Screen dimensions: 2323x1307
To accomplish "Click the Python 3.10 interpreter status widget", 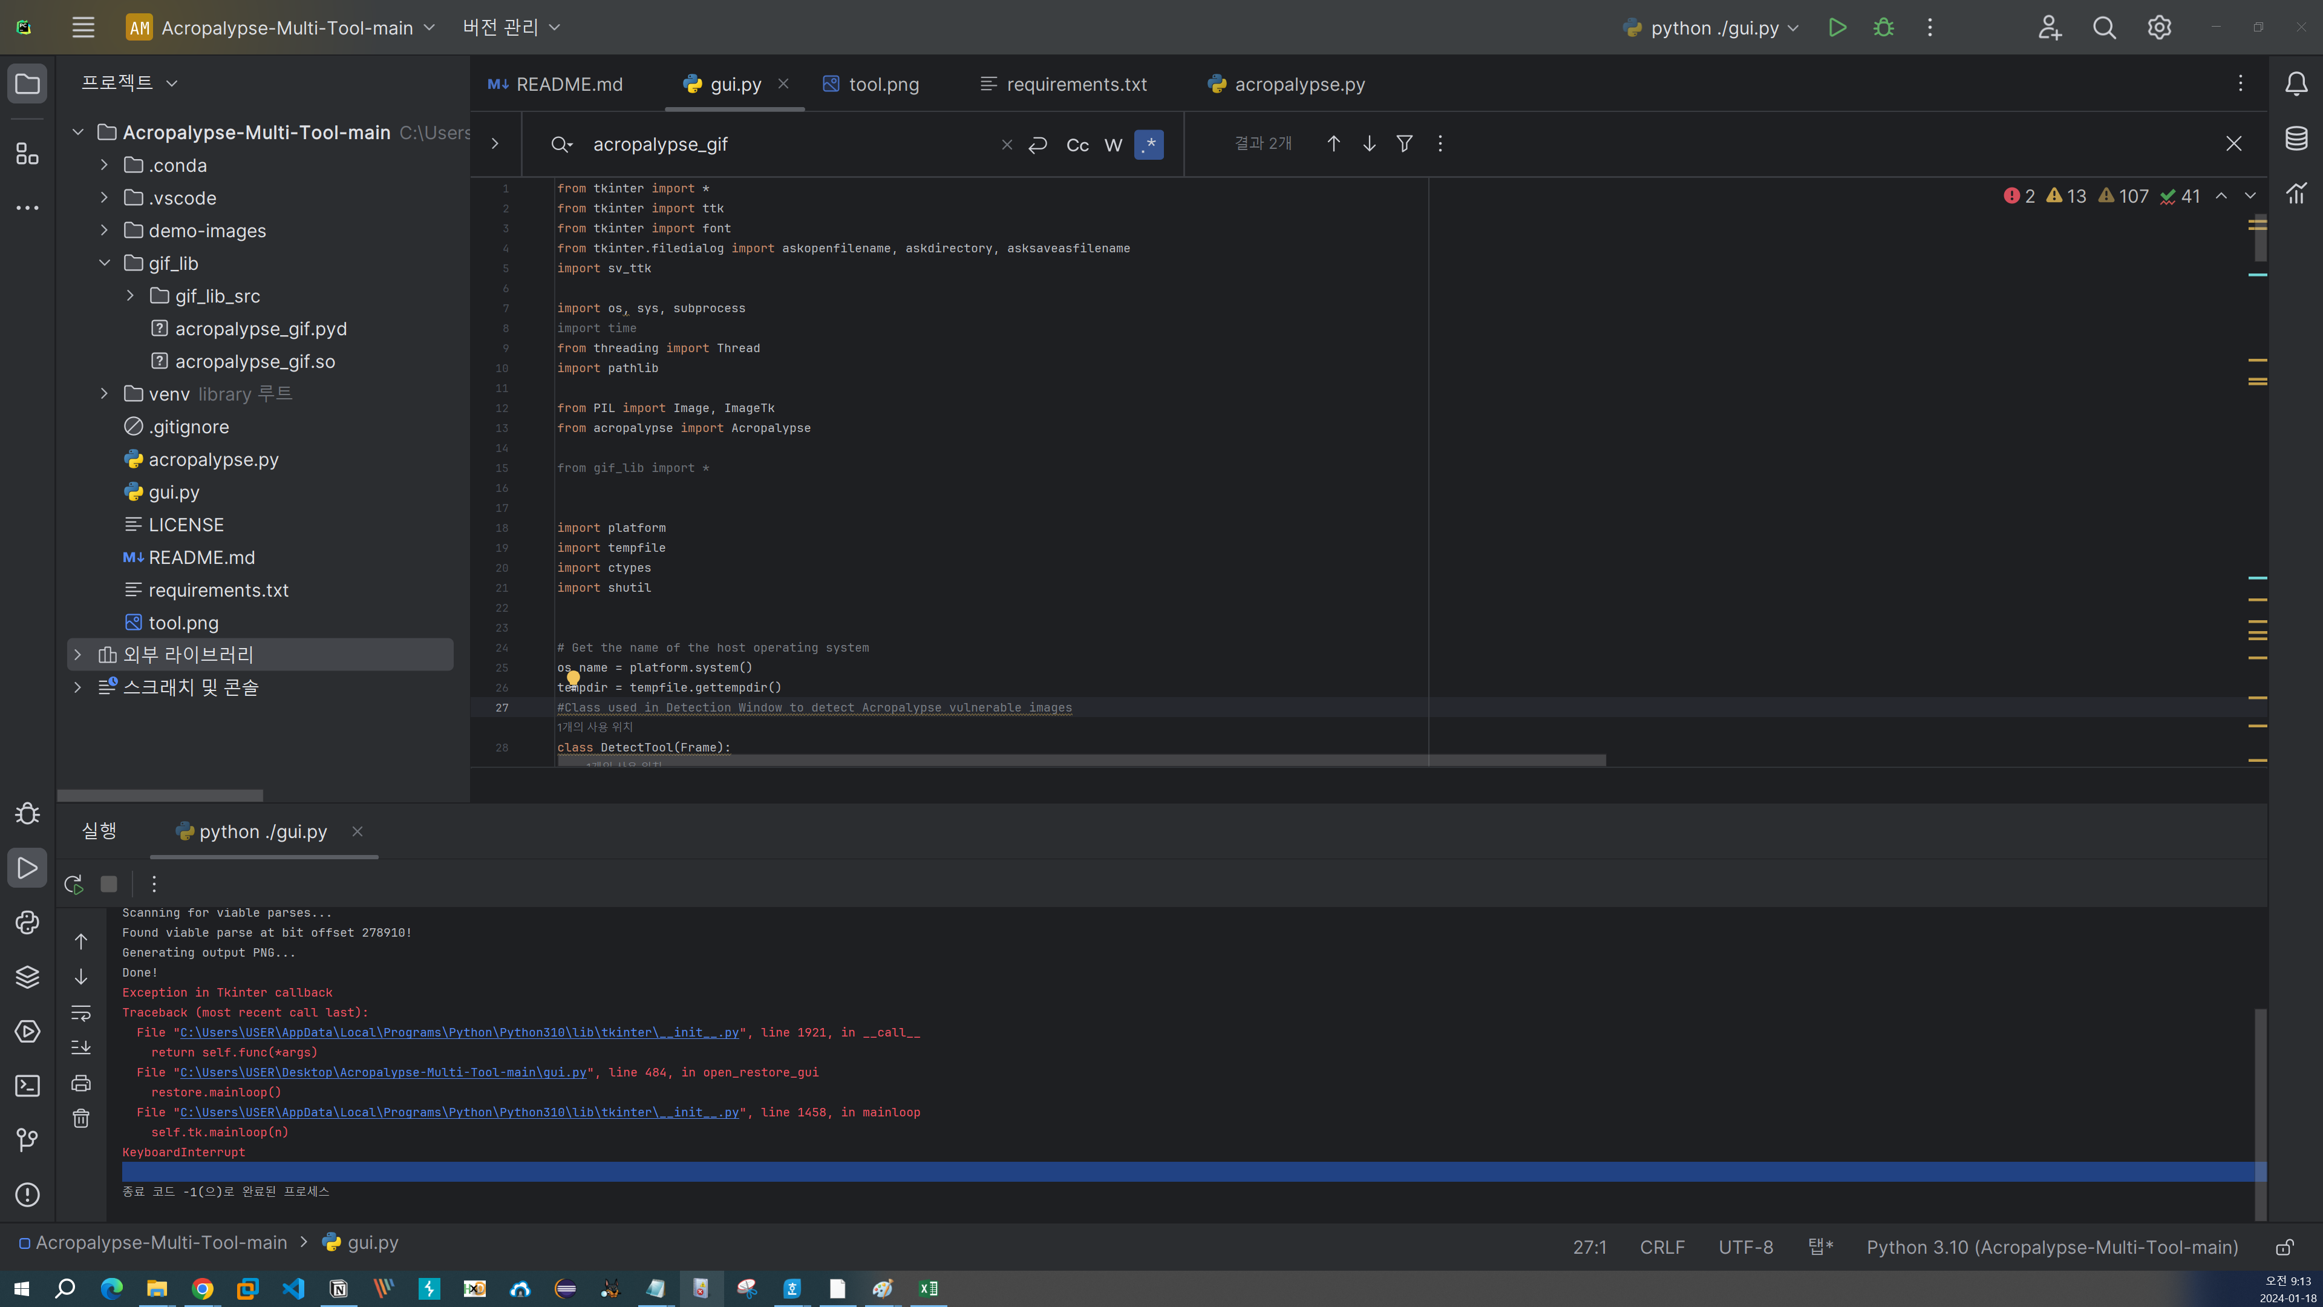I will (x=2051, y=1246).
